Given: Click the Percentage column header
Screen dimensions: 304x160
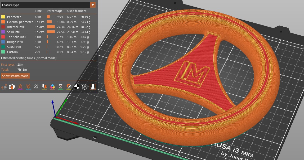Looking at the screenshot, I should (55, 11).
